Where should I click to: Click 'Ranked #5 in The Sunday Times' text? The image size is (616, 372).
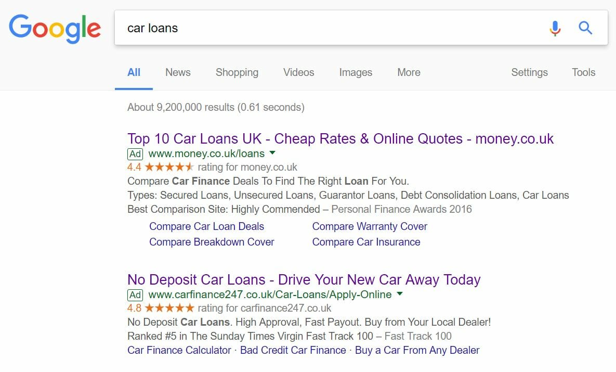250,336
